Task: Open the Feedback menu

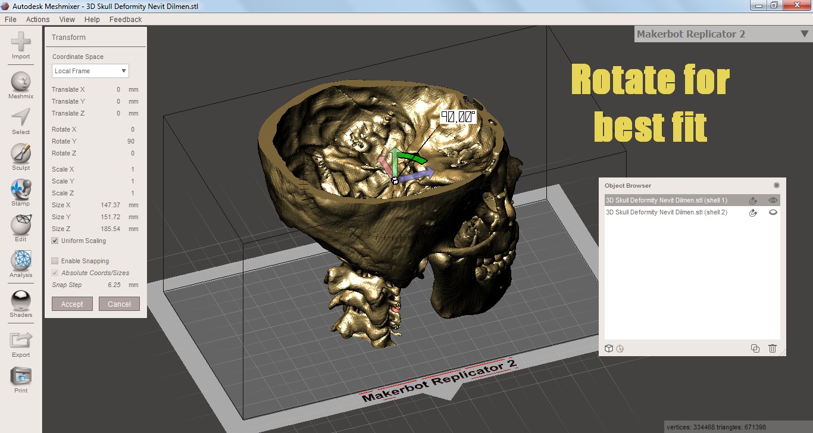Action: [125, 19]
